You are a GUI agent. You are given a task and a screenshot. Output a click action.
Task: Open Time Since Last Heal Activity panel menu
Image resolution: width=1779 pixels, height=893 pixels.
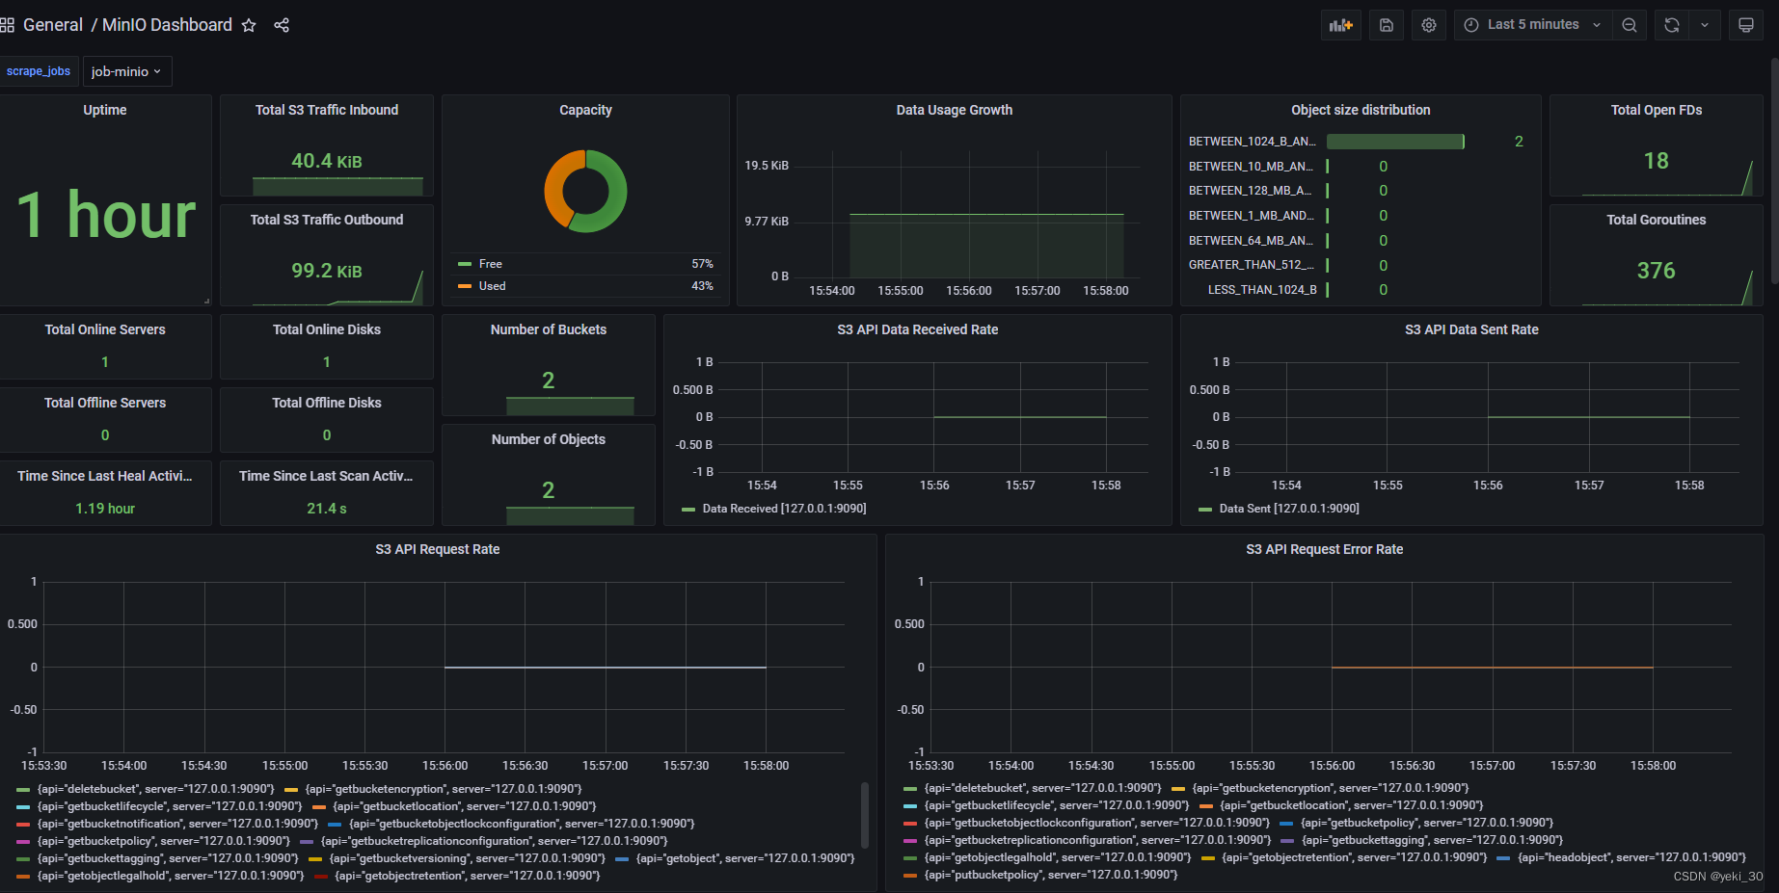(x=105, y=476)
